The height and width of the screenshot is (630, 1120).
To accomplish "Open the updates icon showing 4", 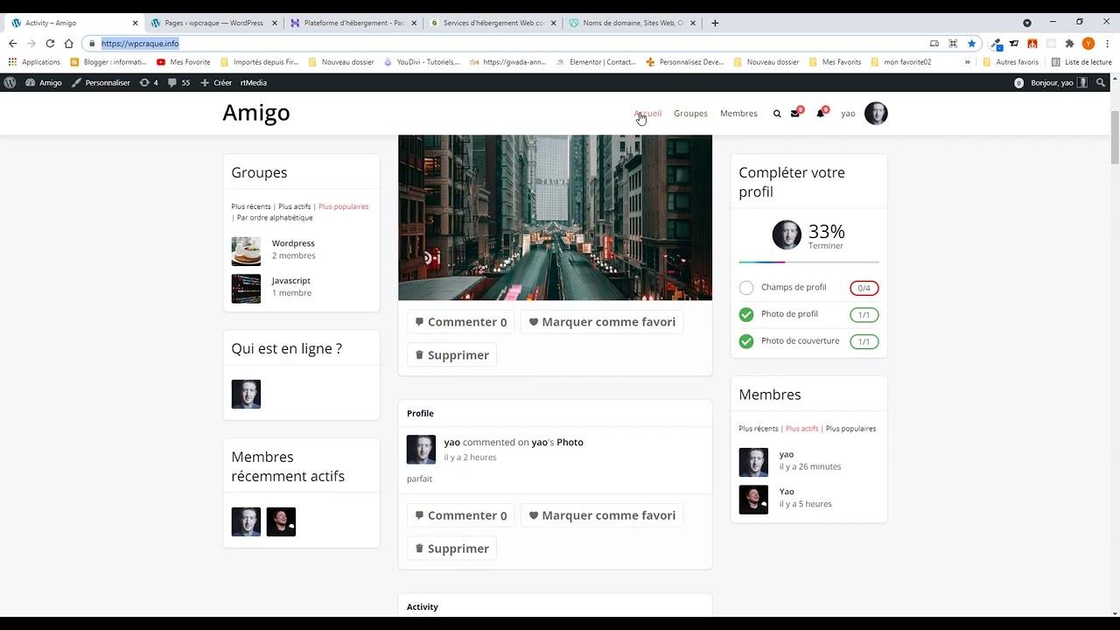I will click(x=149, y=82).
